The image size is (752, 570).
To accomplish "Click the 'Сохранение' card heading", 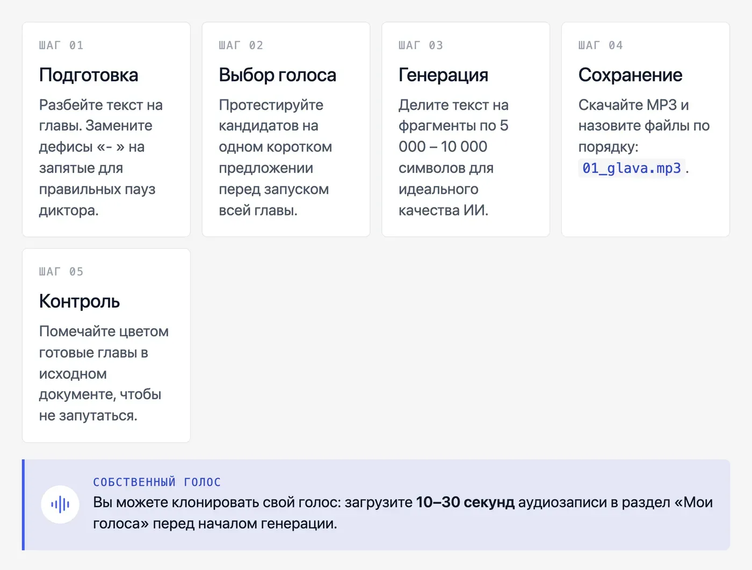I will point(631,75).
